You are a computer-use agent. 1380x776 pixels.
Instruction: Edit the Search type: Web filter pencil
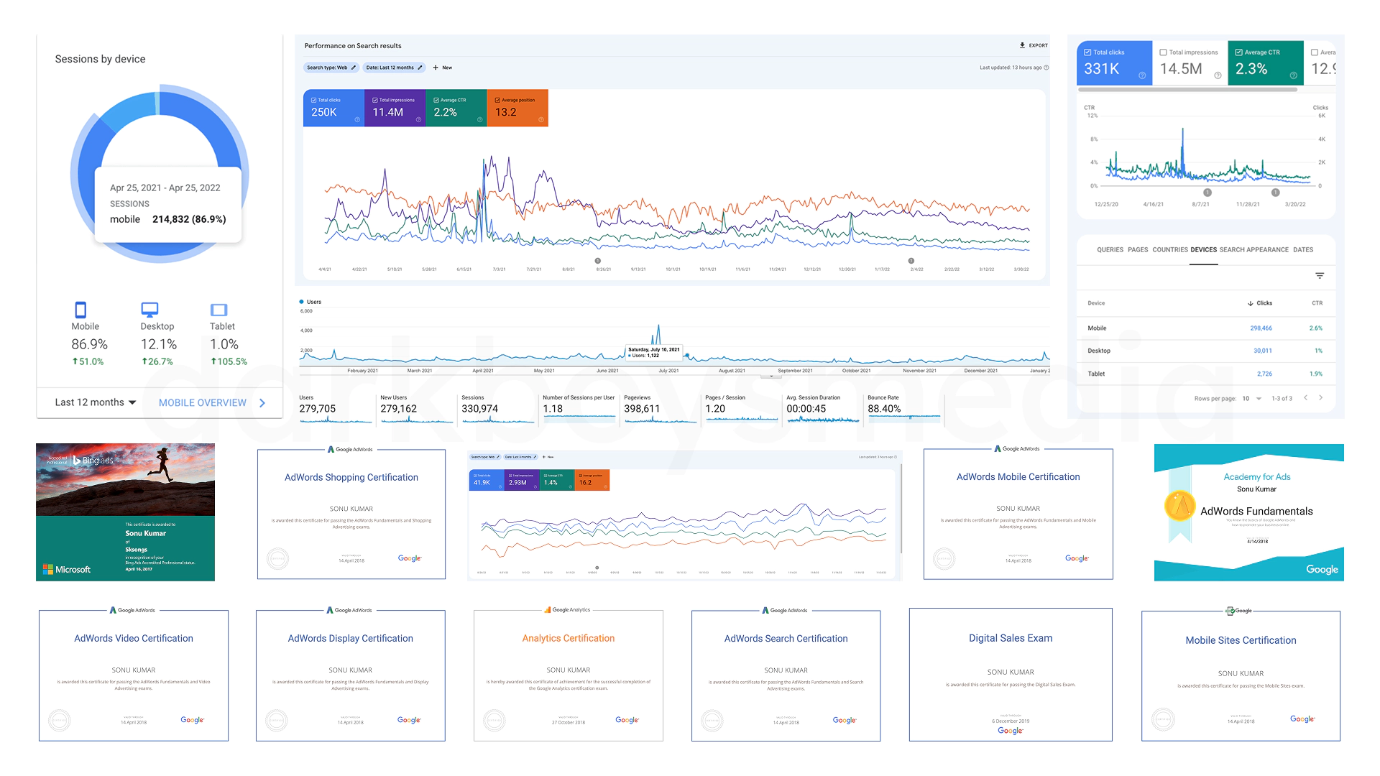click(x=354, y=68)
